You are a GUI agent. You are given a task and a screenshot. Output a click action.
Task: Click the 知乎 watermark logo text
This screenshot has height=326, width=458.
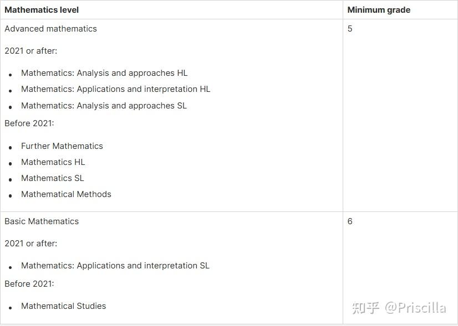pyautogui.click(x=365, y=308)
